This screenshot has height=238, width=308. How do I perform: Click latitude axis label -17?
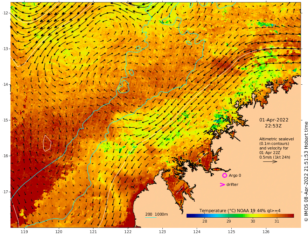pyautogui.click(x=5, y=192)
